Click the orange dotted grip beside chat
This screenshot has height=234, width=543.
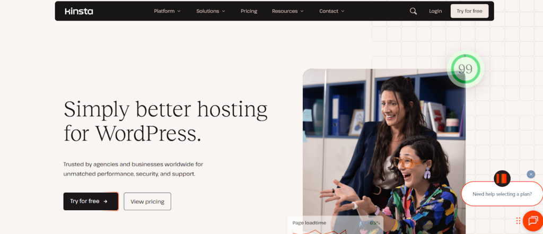(518, 221)
